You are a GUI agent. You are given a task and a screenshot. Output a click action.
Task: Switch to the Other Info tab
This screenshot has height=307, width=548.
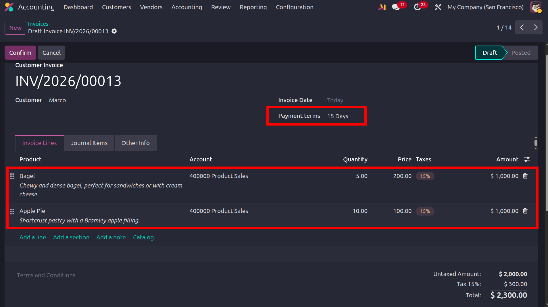tap(136, 143)
